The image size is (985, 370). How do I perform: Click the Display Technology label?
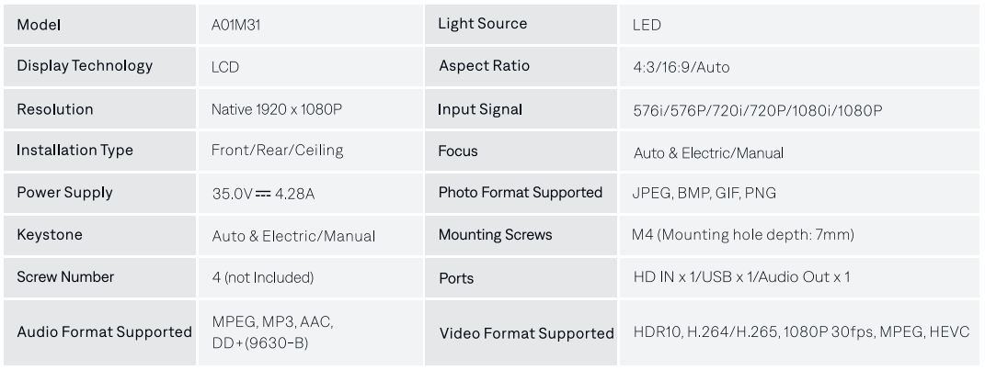click(85, 66)
